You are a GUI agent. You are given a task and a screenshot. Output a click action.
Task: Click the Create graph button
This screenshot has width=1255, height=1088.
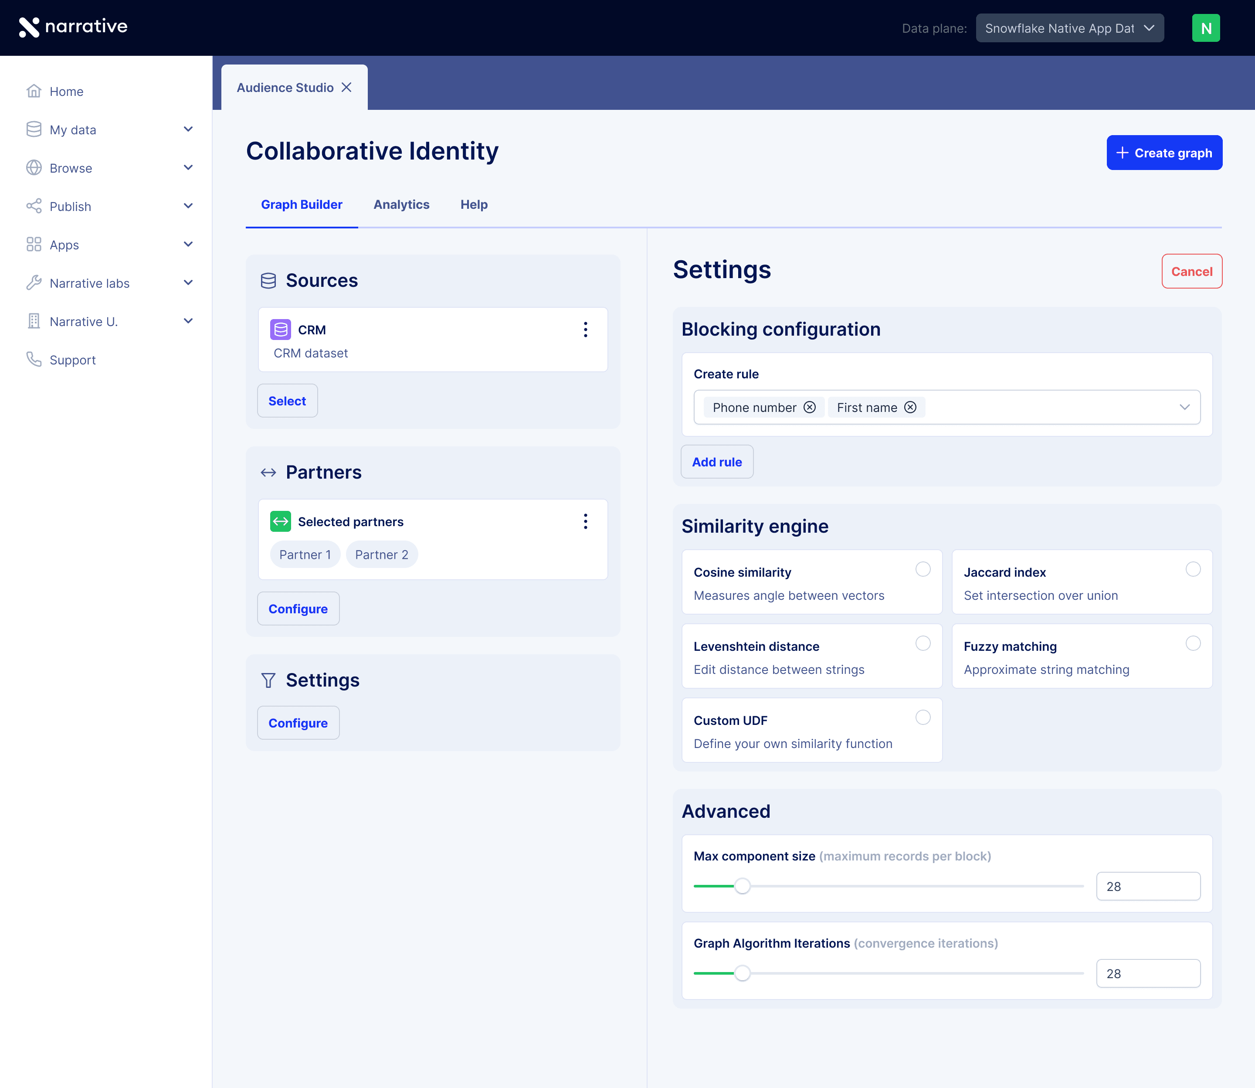click(x=1164, y=153)
